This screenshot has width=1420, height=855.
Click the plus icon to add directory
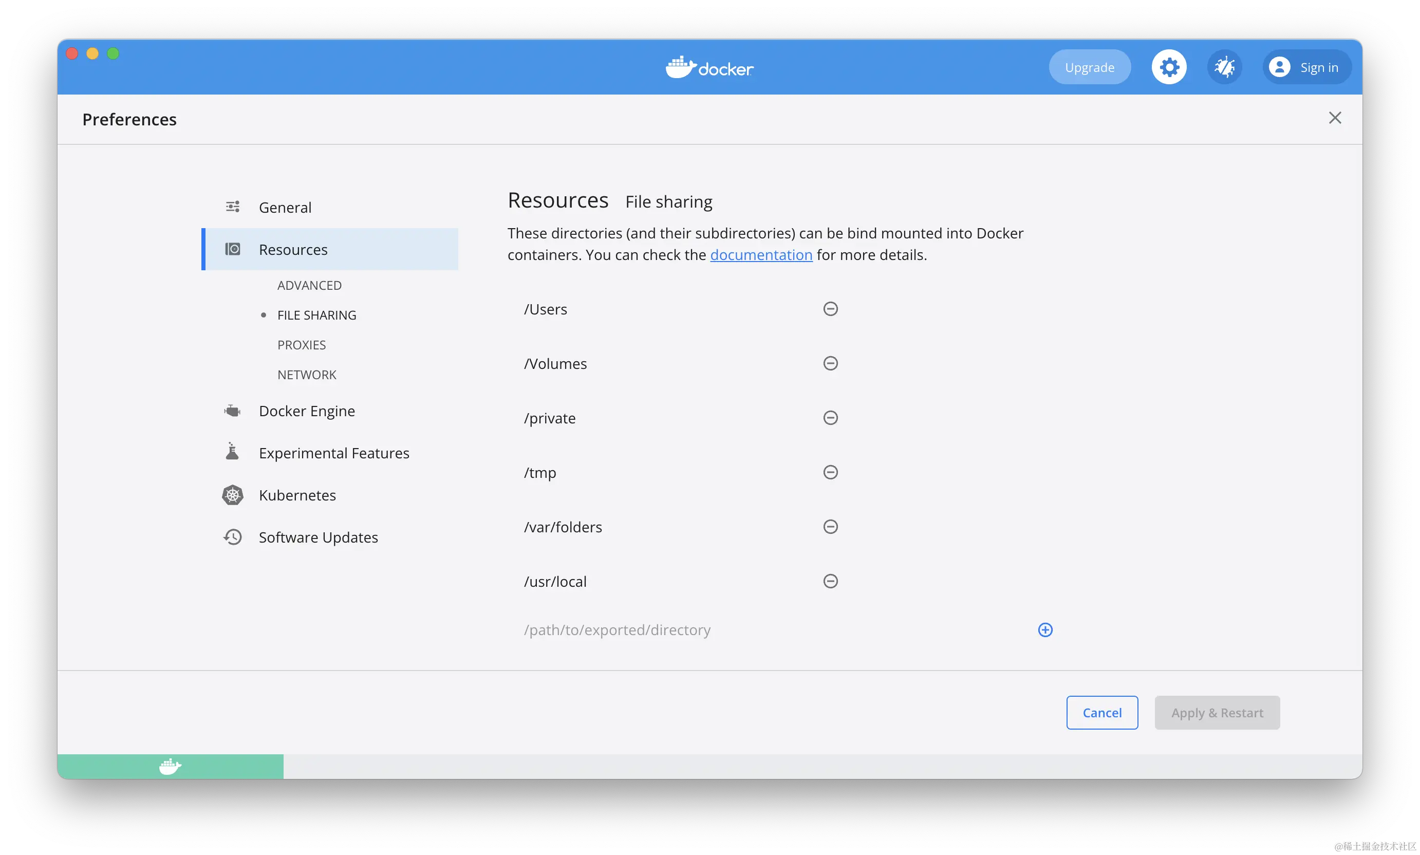1045,630
